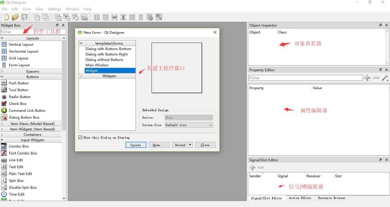
Task: Click the Open... button
Action: coord(159,145)
